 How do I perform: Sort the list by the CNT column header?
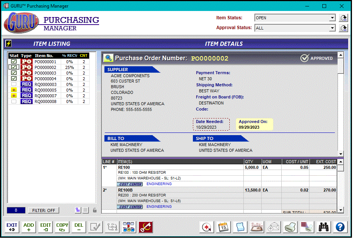(x=84, y=56)
